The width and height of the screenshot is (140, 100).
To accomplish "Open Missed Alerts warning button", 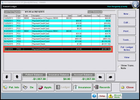I will 115,96.
